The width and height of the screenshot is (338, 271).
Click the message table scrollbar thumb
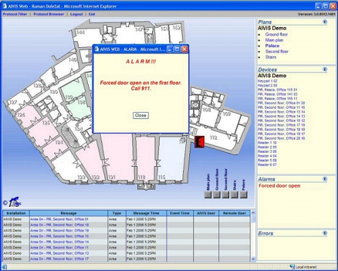pyautogui.click(x=253, y=219)
